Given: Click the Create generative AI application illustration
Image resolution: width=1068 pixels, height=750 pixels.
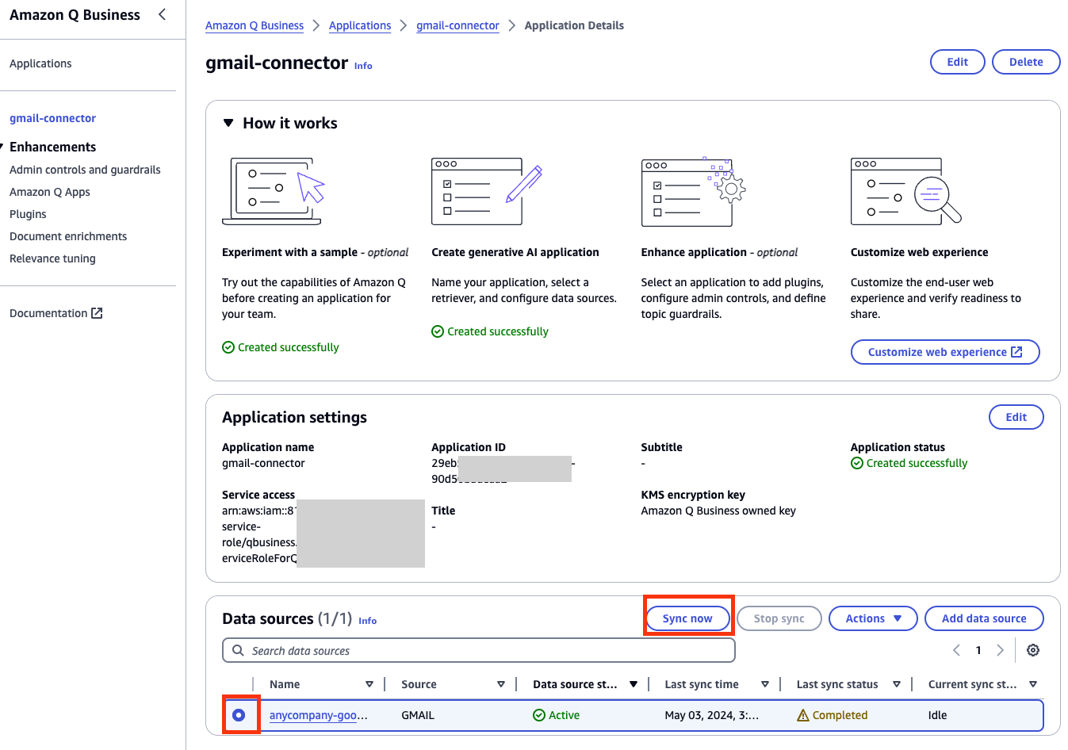Looking at the screenshot, I should 487,191.
